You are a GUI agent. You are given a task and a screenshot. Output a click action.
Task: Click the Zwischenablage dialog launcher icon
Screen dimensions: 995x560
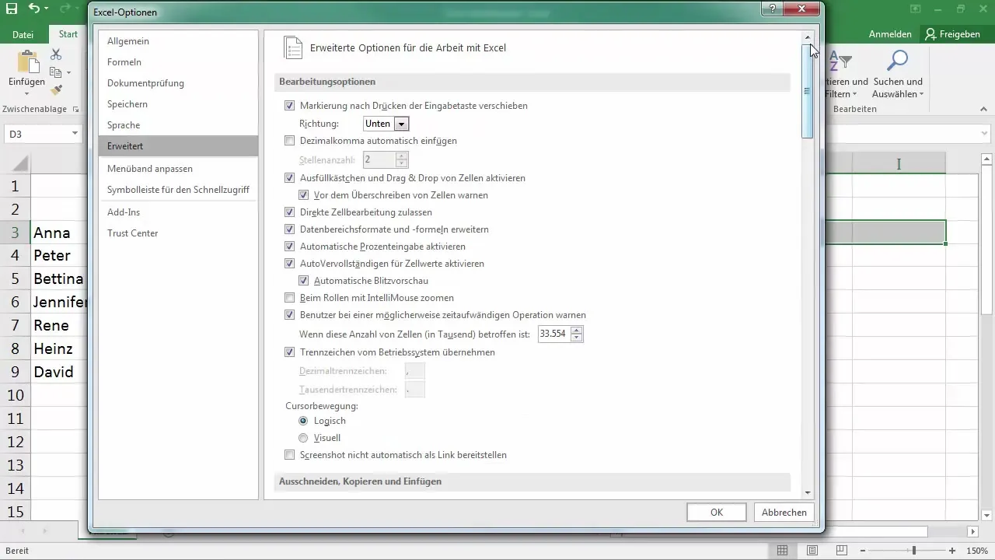tap(76, 110)
